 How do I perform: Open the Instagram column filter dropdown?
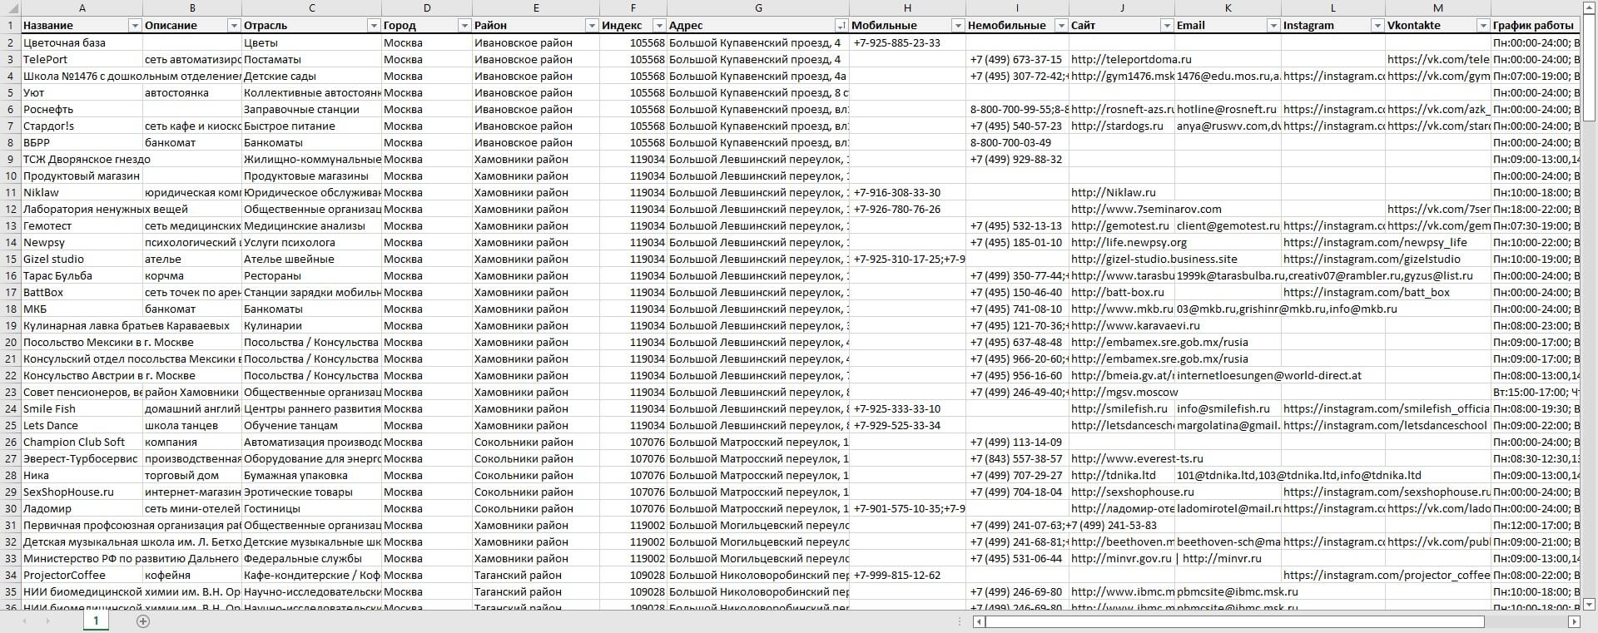click(1377, 26)
